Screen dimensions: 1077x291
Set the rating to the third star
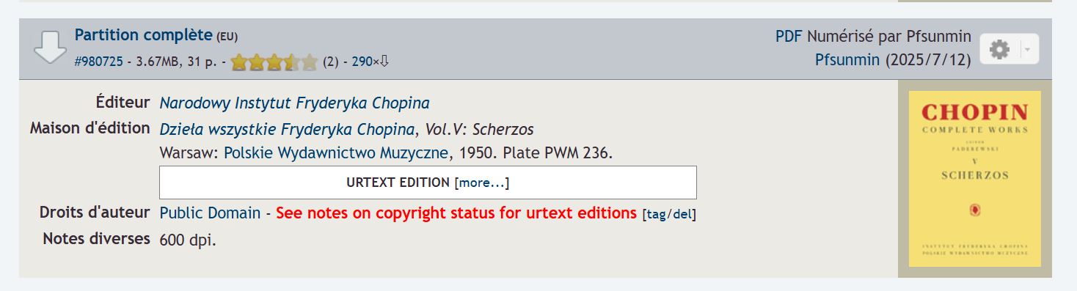point(274,62)
